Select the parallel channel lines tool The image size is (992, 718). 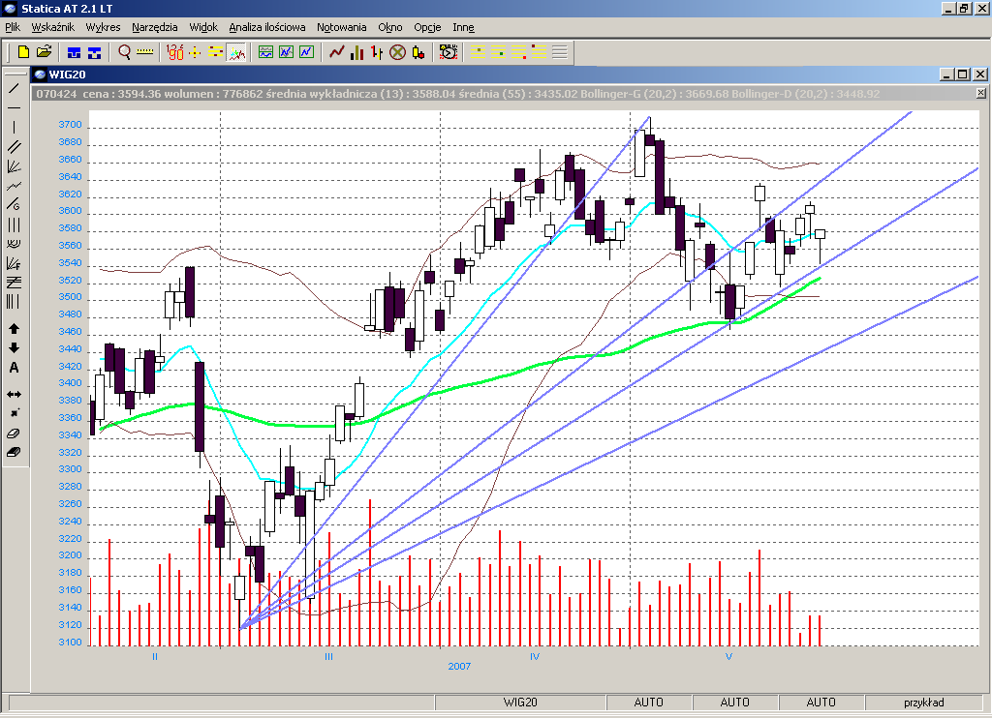point(14,147)
